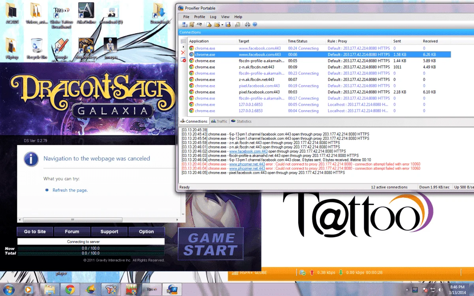The image size is (474, 296).
Task: Click the red X close-connection icon
Action: pyautogui.click(x=183, y=52)
